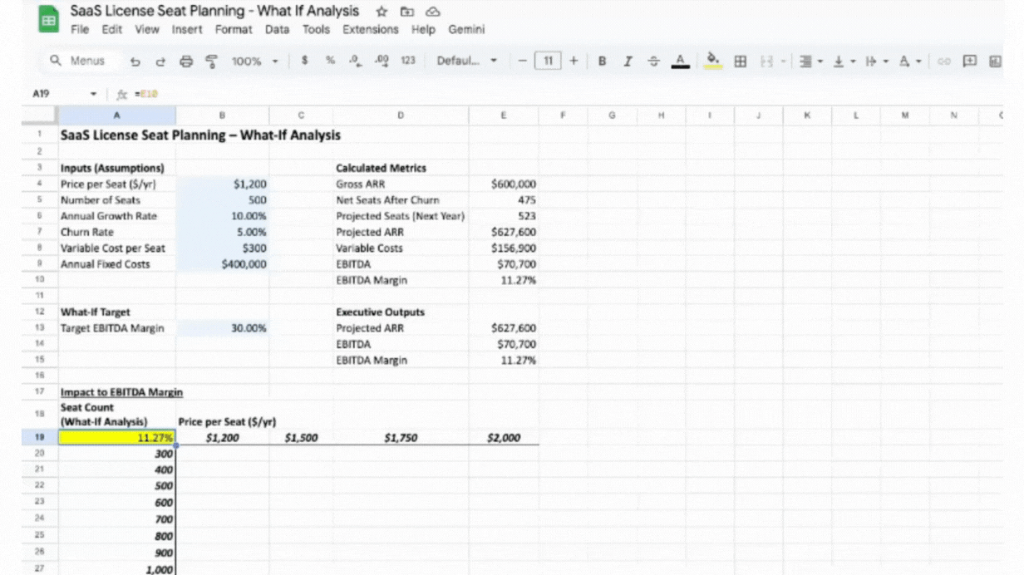Open the 123 more formats menu
This screenshot has width=1024, height=575.
click(x=408, y=61)
